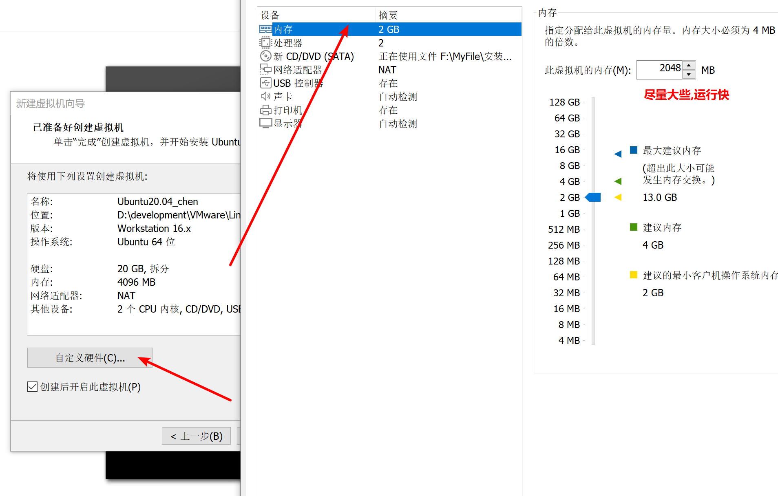The image size is (778, 496).
Task: Click the 4096 MB memory value in wizard
Action: tap(137, 282)
